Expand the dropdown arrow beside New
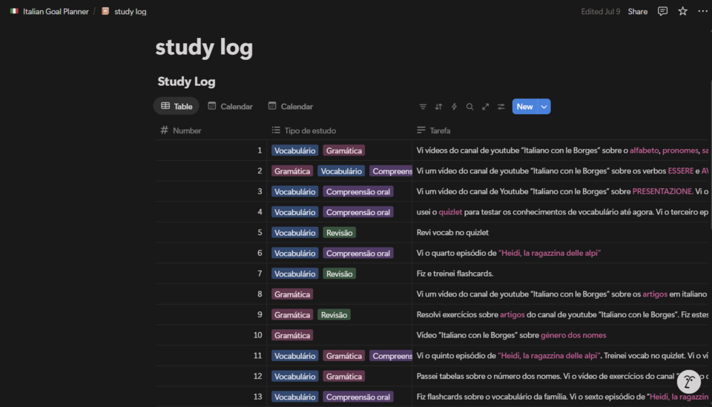Viewport: 712px width, 407px height. 544,107
